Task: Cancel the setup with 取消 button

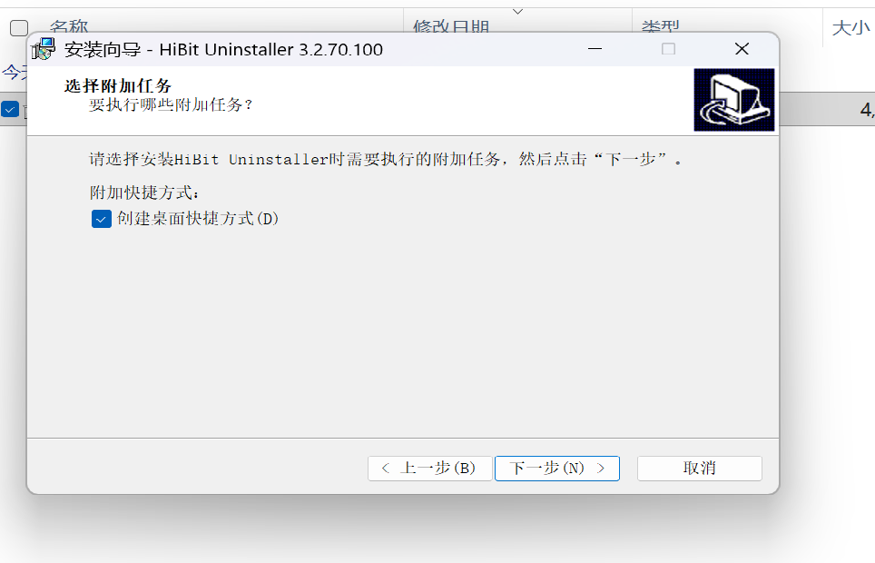Action: coord(699,468)
